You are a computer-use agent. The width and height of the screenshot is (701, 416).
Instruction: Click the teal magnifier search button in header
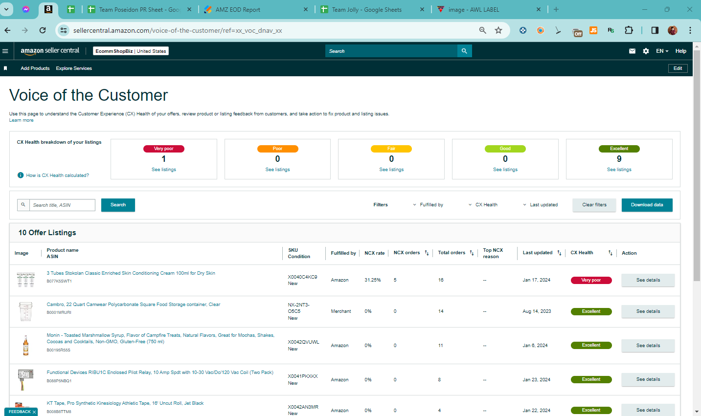tap(464, 51)
